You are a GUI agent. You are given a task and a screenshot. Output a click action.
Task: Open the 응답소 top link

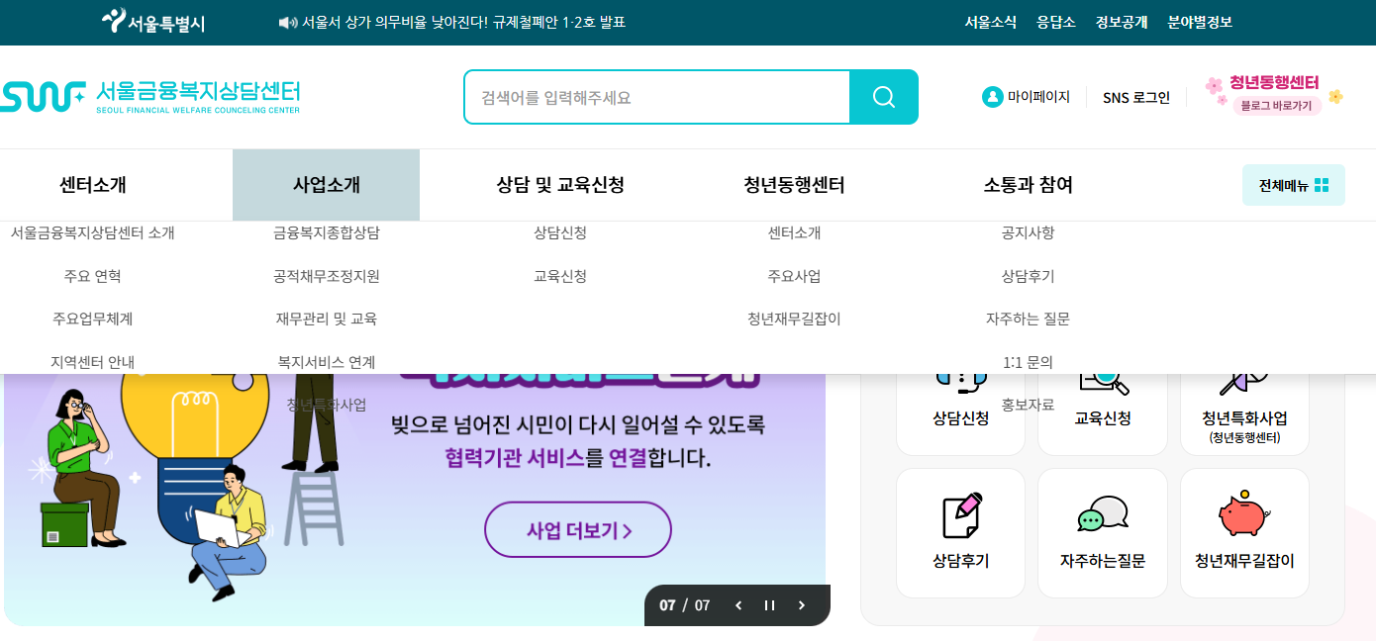click(1056, 23)
